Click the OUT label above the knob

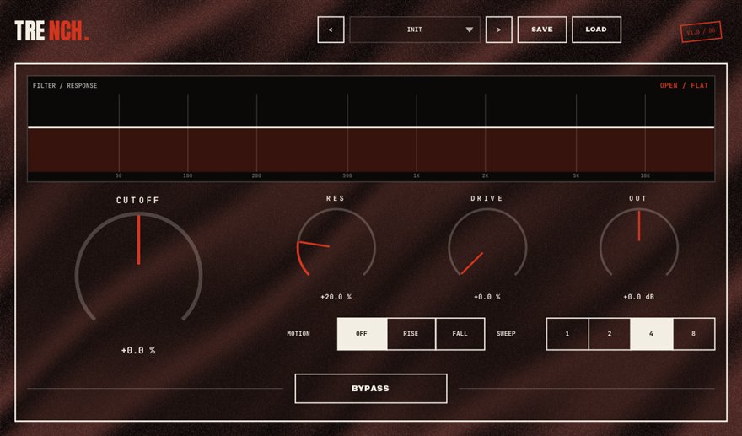click(x=638, y=198)
